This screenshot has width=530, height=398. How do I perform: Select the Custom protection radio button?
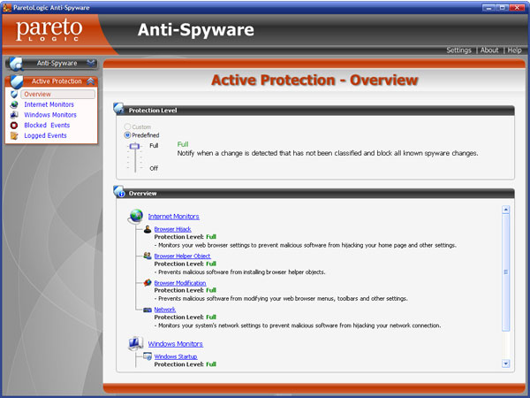(x=127, y=126)
